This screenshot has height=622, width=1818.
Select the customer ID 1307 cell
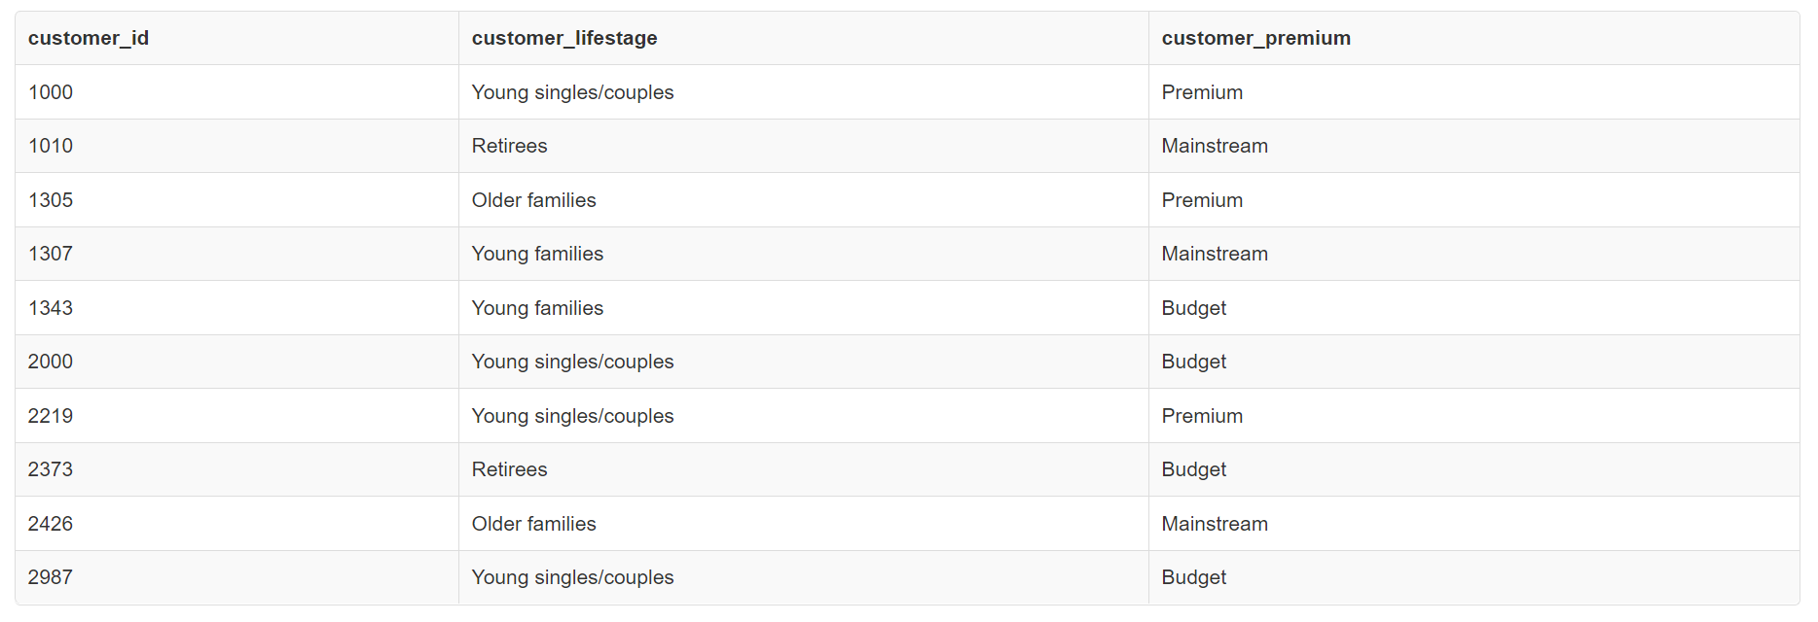[51, 254]
